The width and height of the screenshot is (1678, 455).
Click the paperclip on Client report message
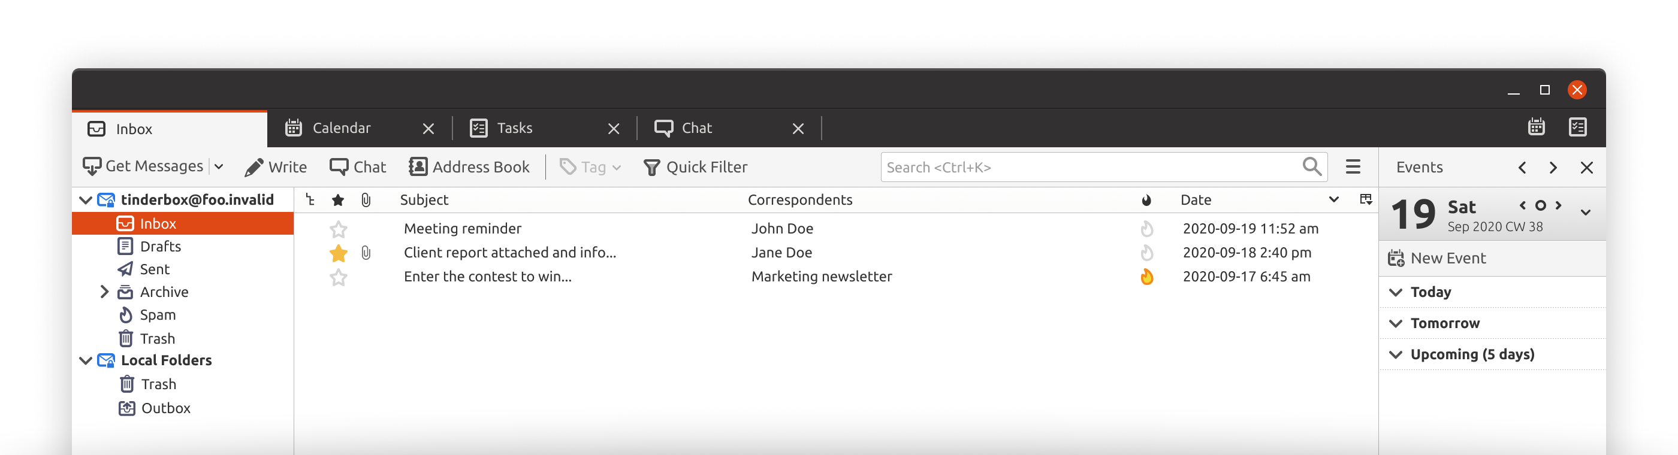click(366, 253)
